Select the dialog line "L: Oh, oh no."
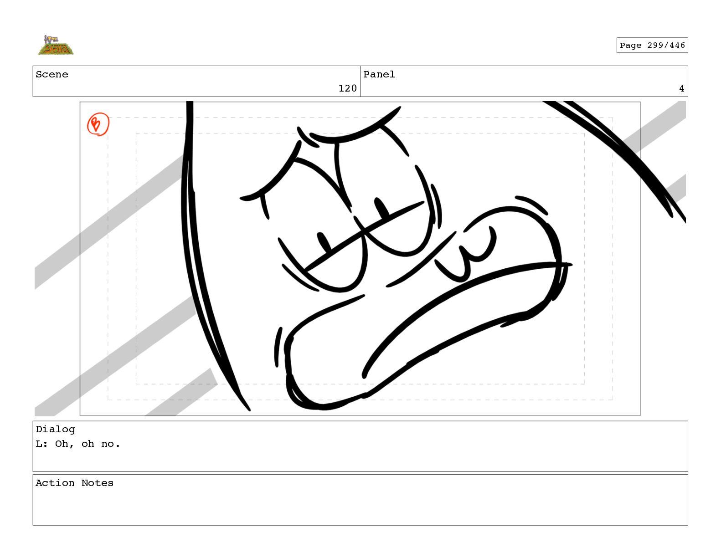Screen dimensions: 721x558 78,444
